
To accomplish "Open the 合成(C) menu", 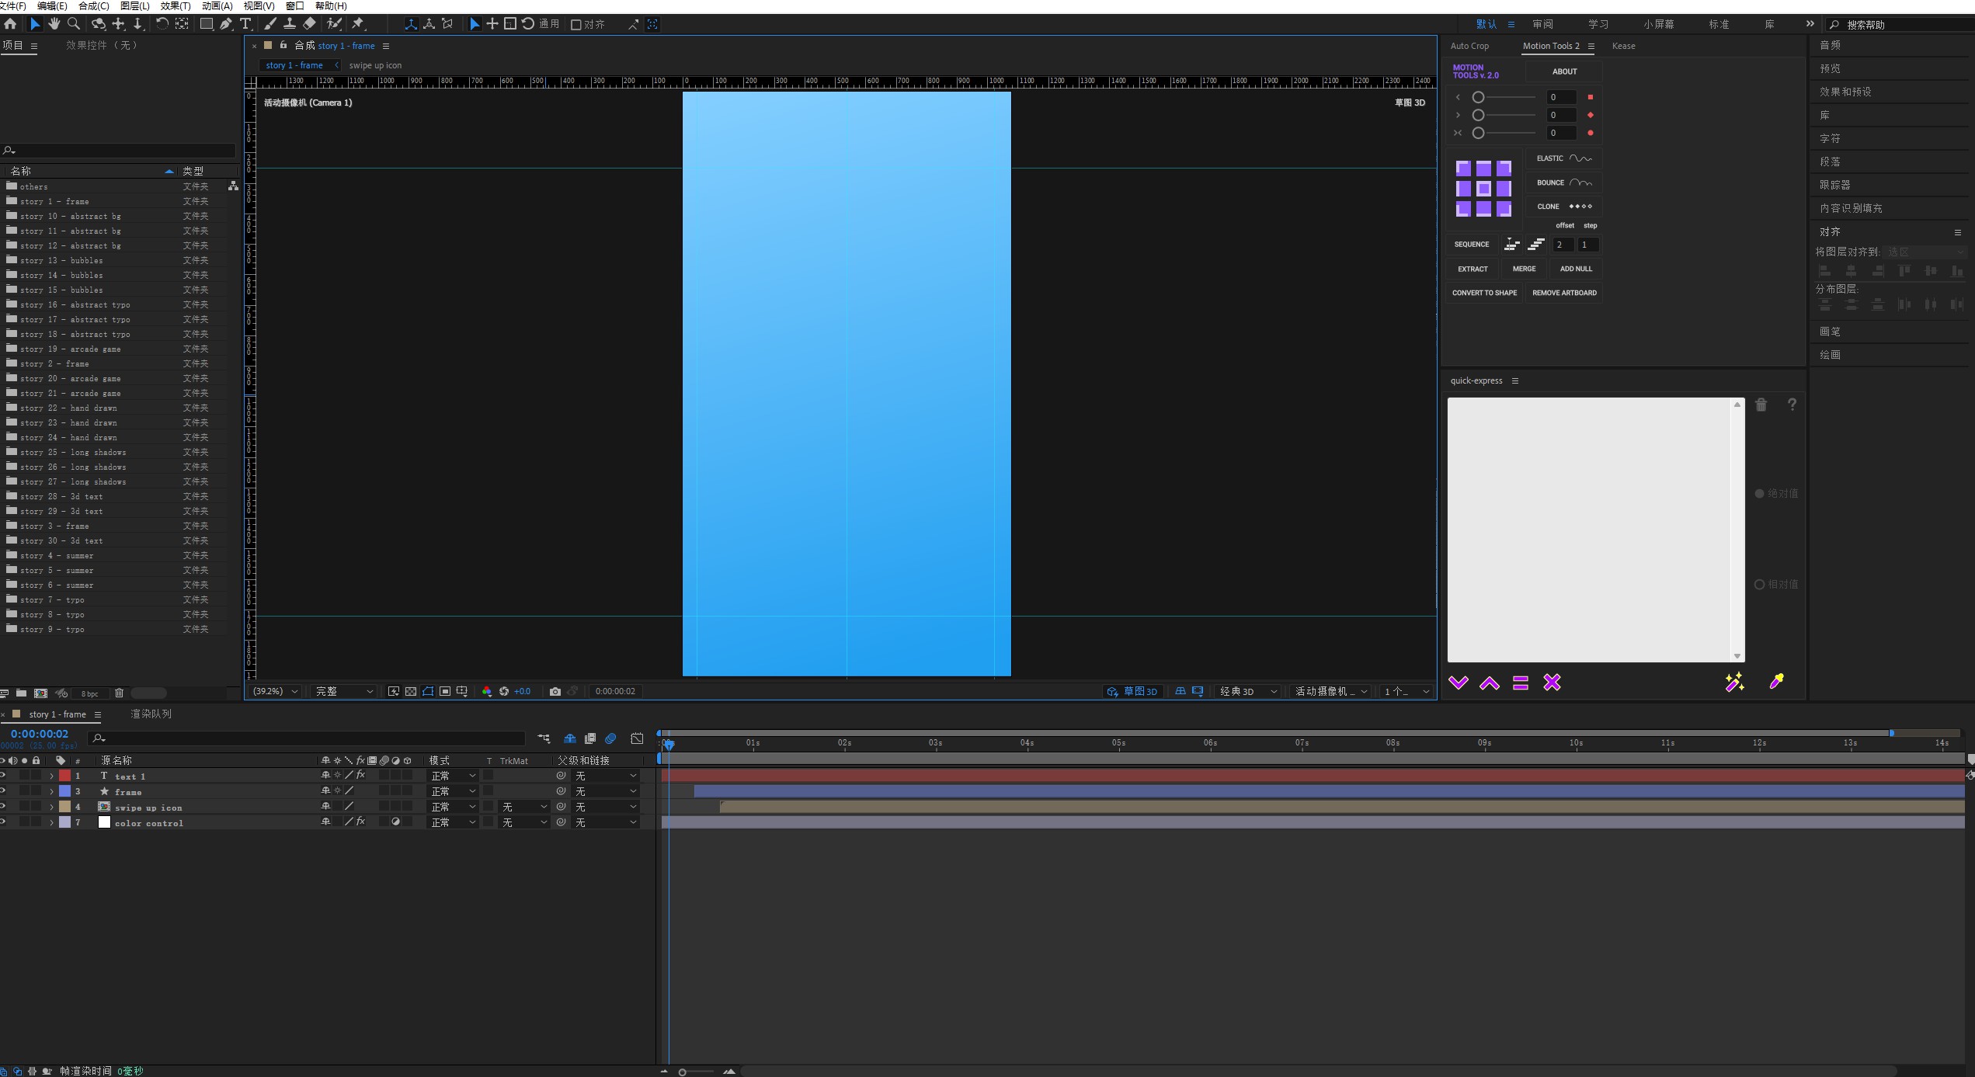I will click(93, 5).
